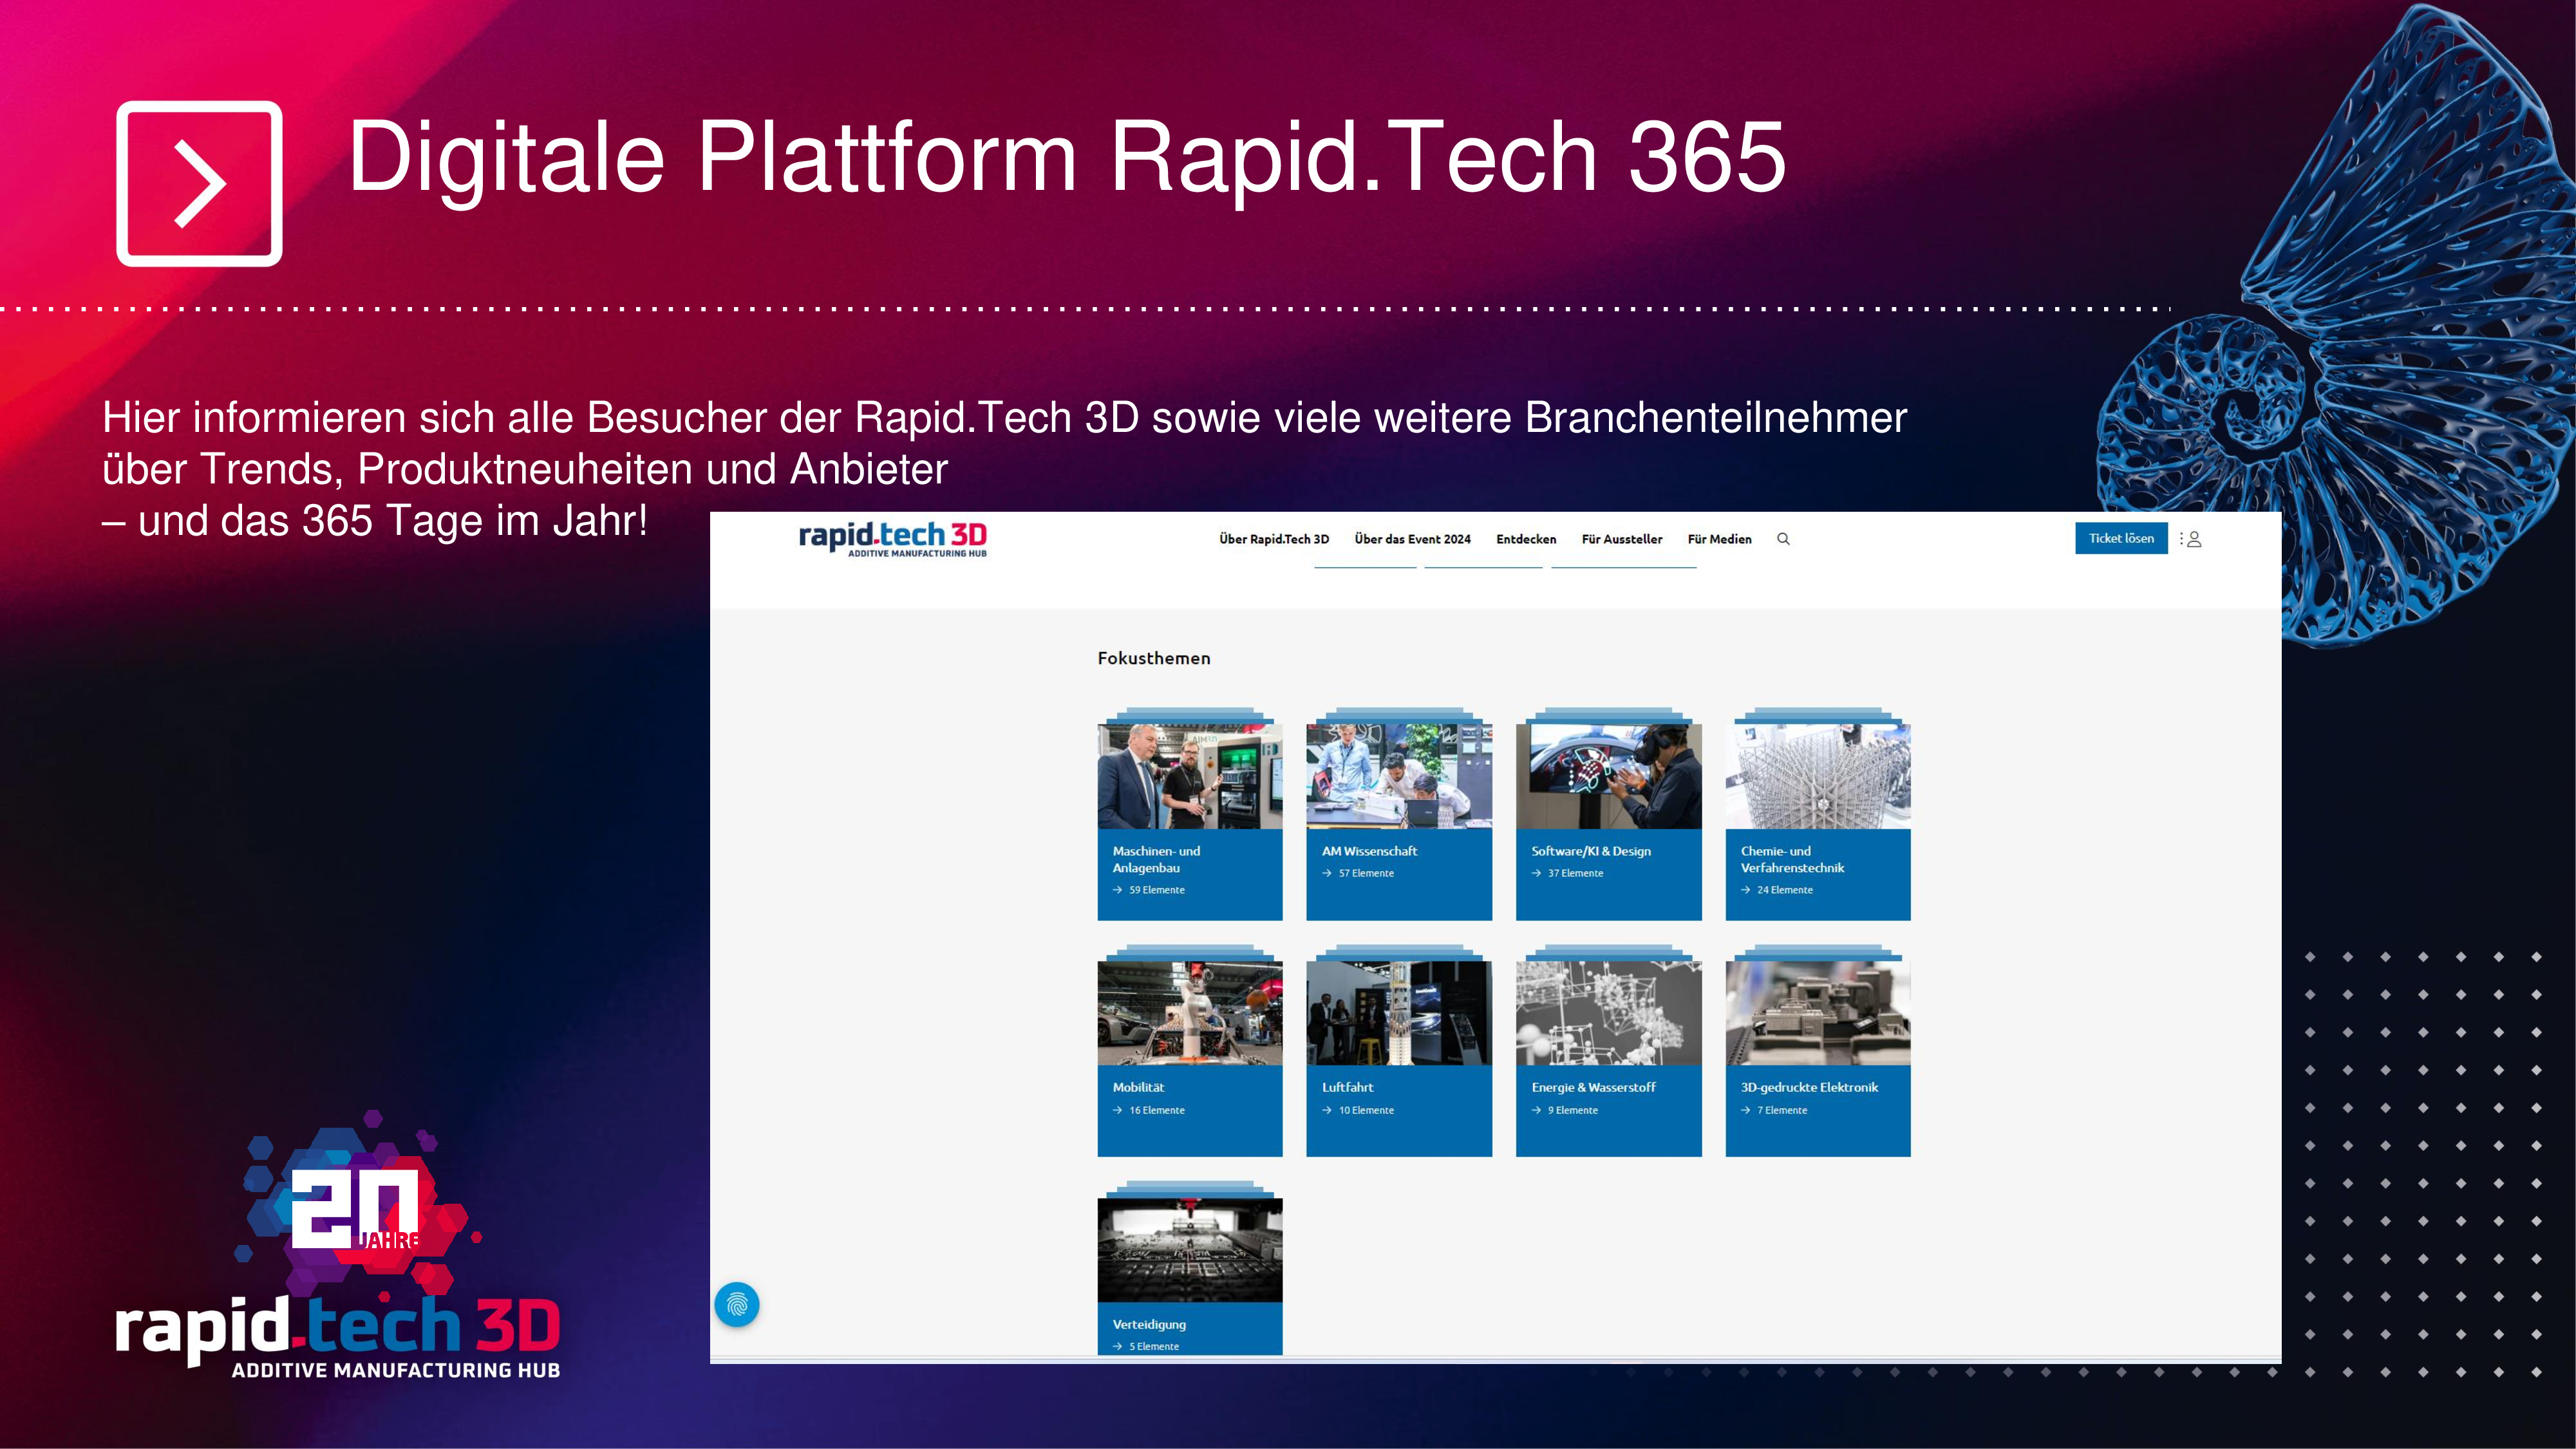Click arrow beside 5 Elemente
Screen dimensions: 2576x1449
tap(1118, 1346)
